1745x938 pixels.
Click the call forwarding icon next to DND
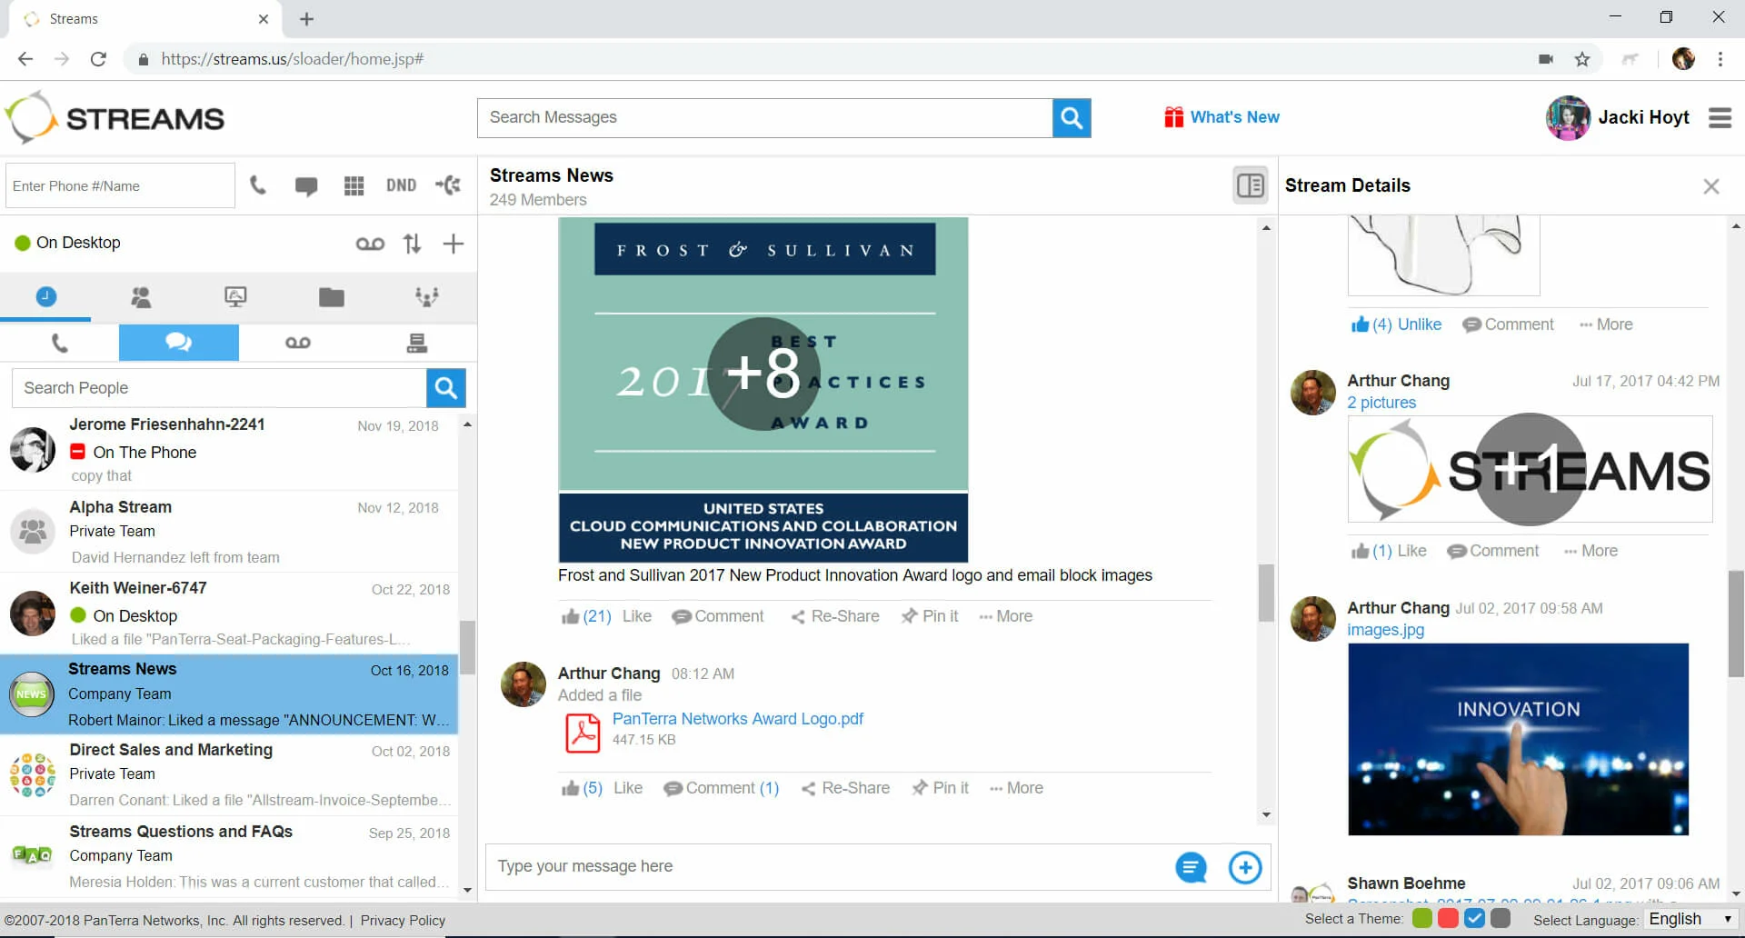pyautogui.click(x=448, y=185)
